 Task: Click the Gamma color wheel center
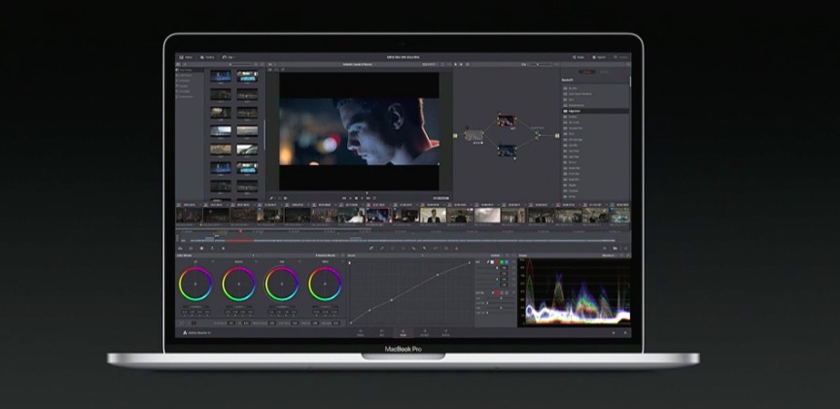pyautogui.click(x=238, y=284)
